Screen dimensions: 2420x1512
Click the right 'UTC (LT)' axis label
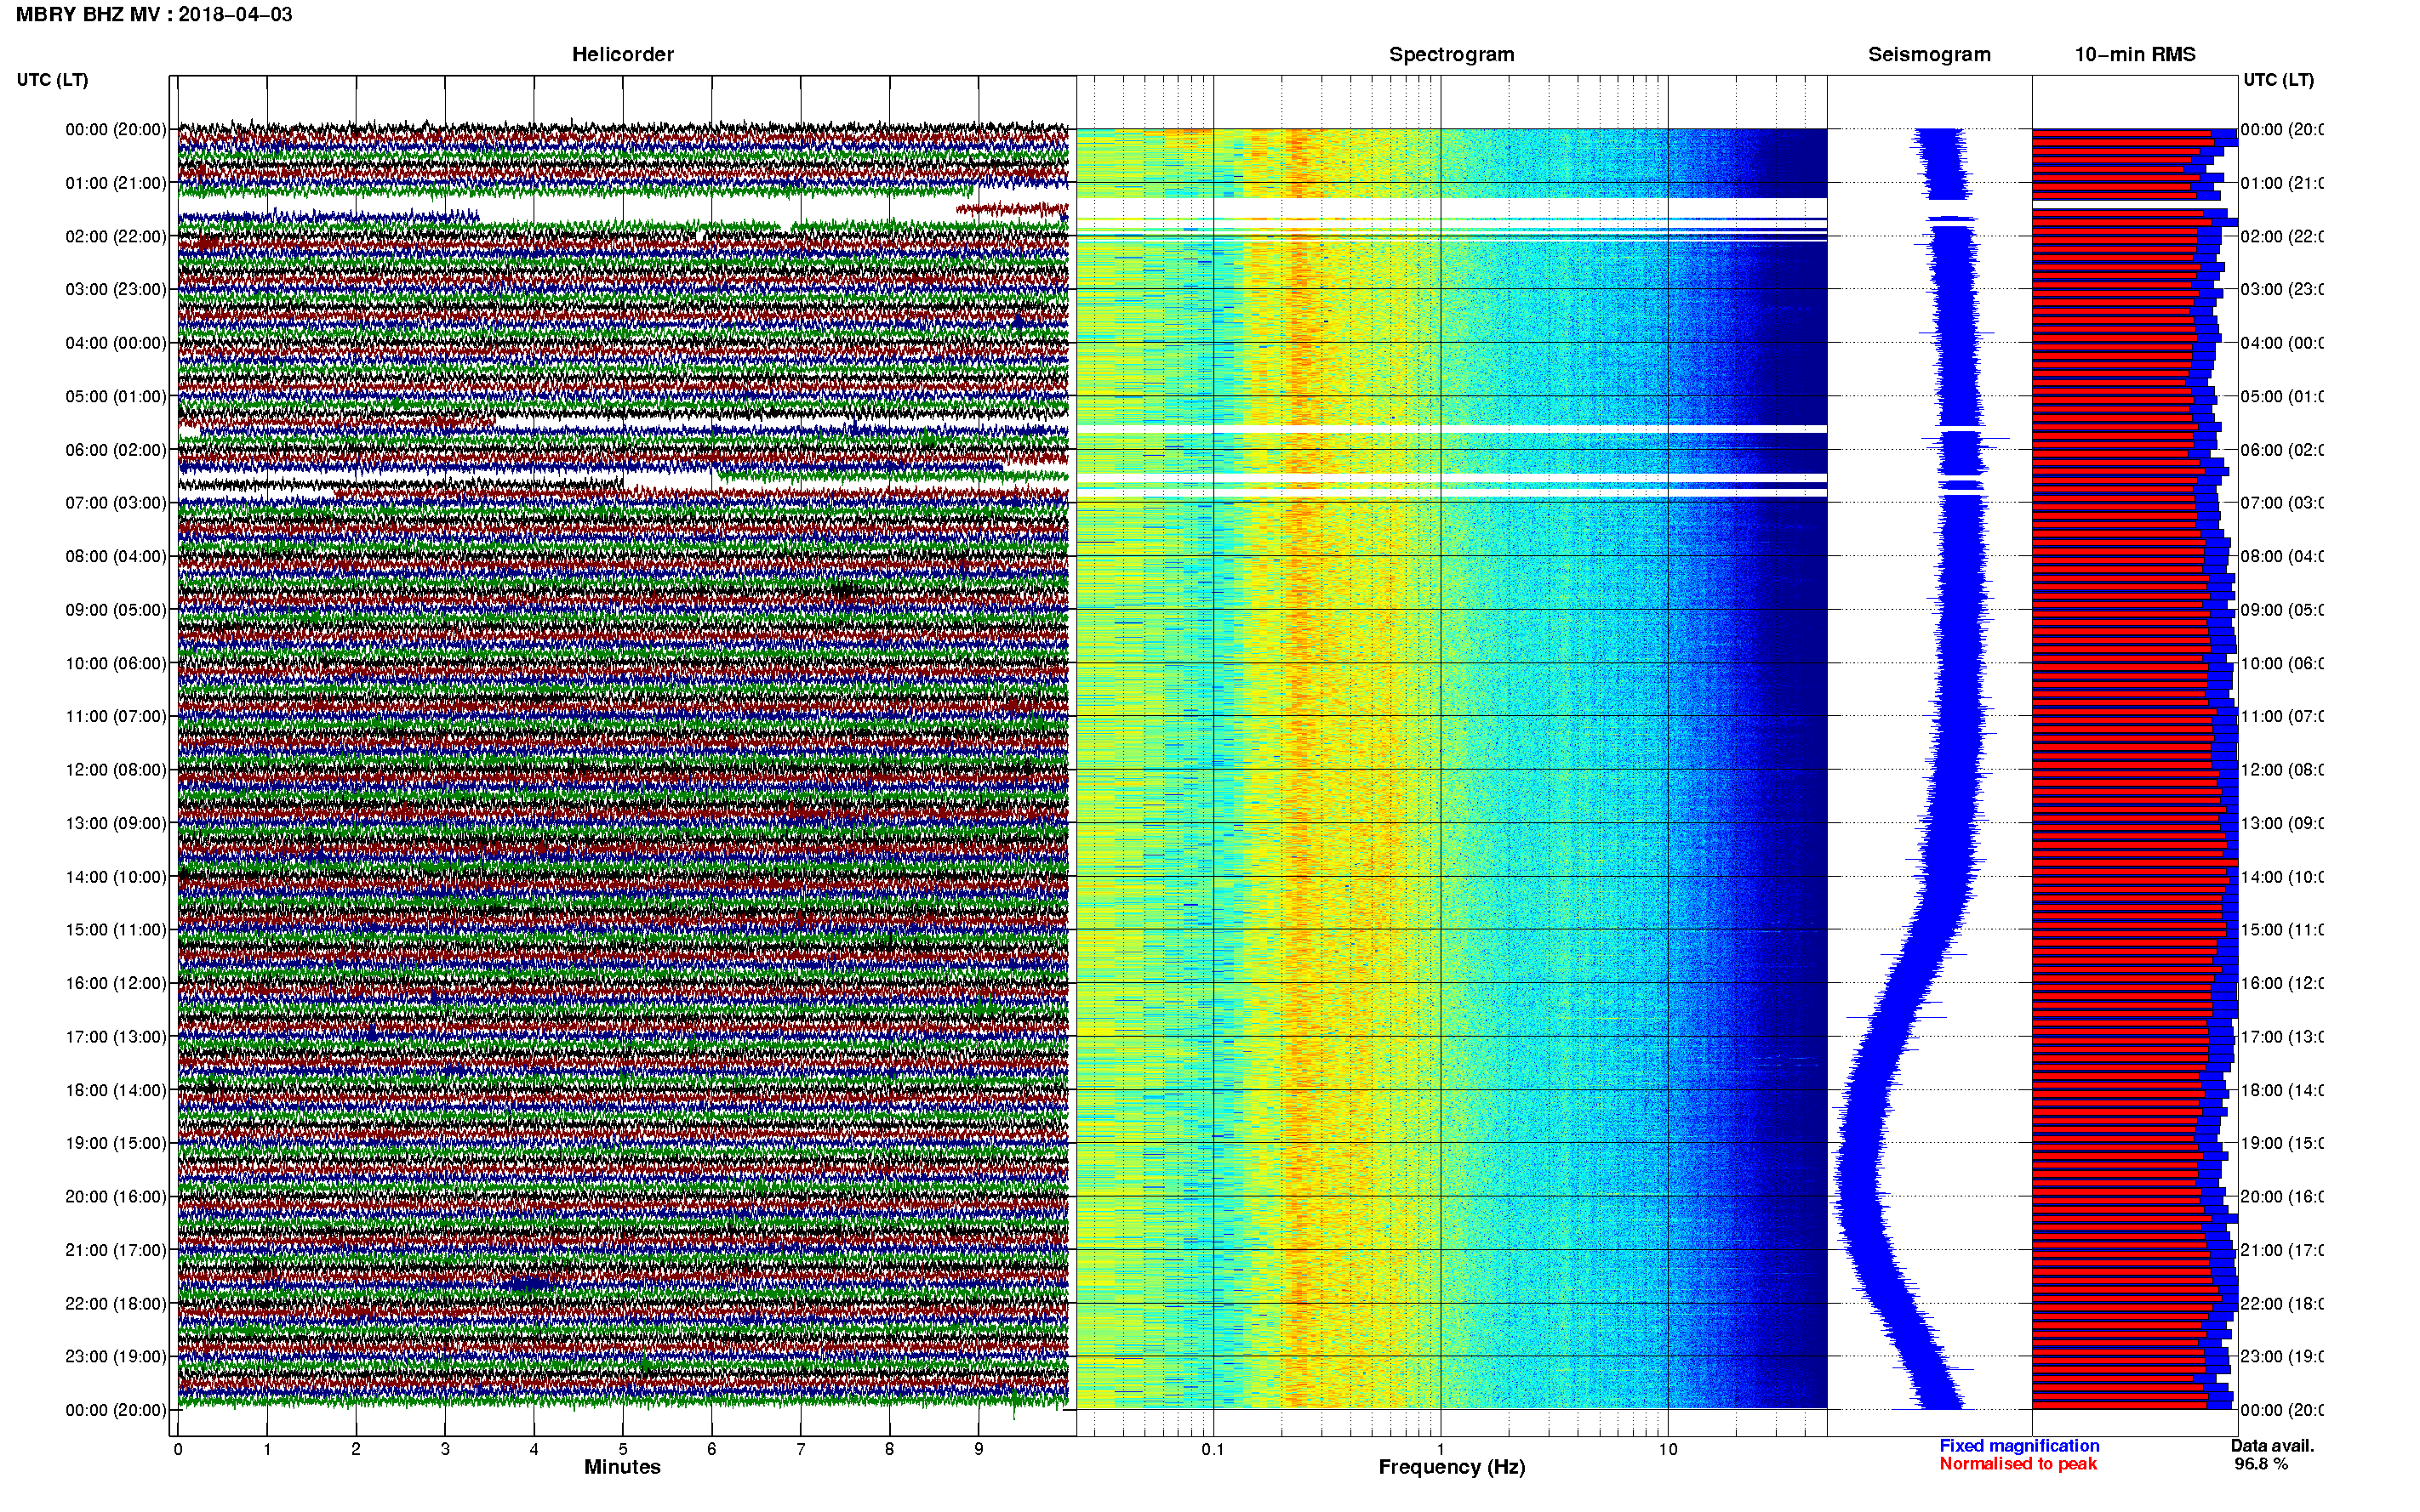pyautogui.click(x=2278, y=80)
